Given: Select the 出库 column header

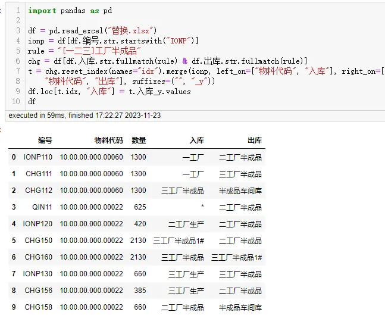Looking at the screenshot, I should 255,140.
